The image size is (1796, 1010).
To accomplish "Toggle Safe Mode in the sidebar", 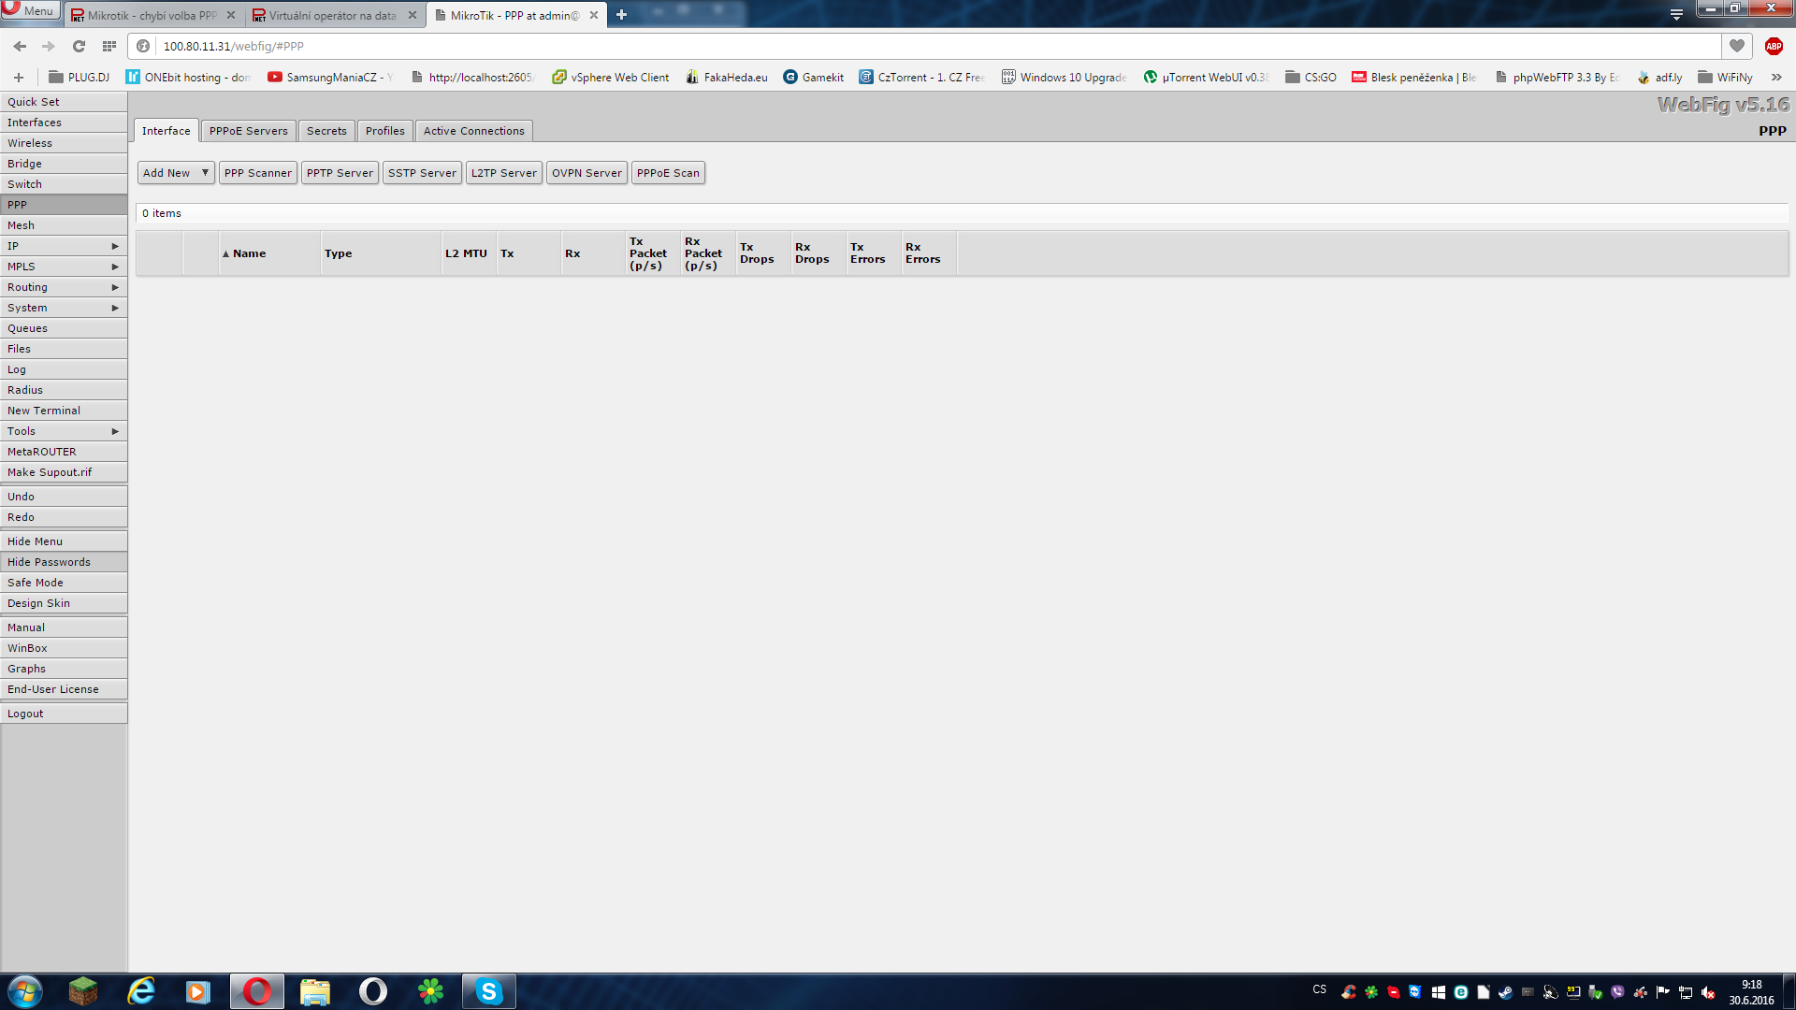I will pos(64,583).
